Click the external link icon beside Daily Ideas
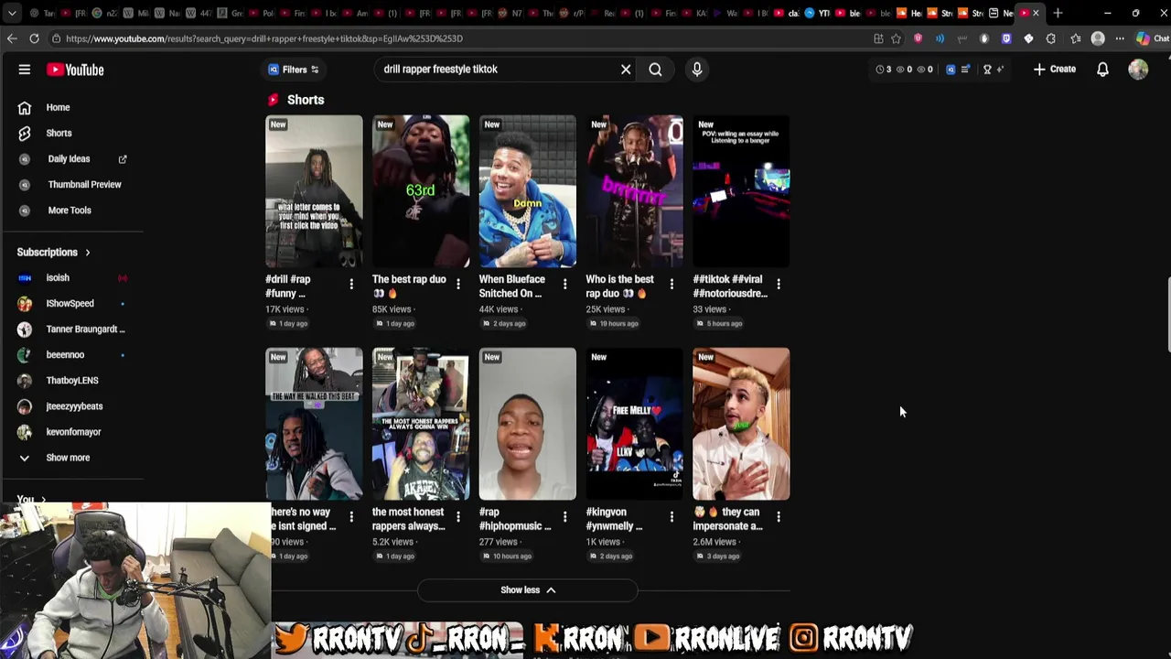1171x659 pixels. coord(123,159)
